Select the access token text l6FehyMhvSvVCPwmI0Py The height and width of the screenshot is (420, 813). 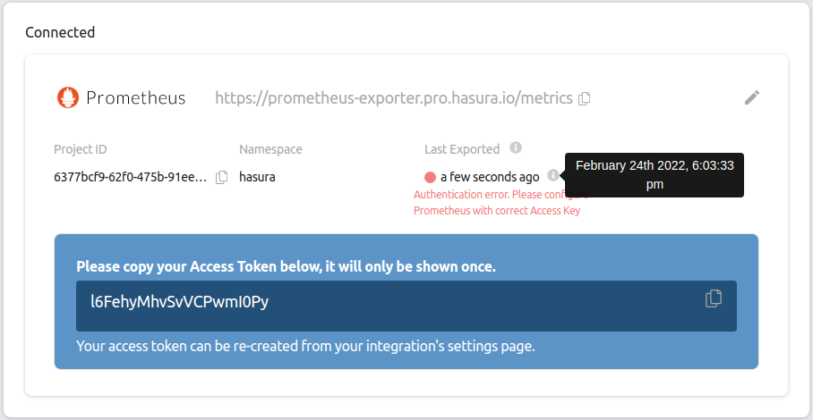(179, 302)
